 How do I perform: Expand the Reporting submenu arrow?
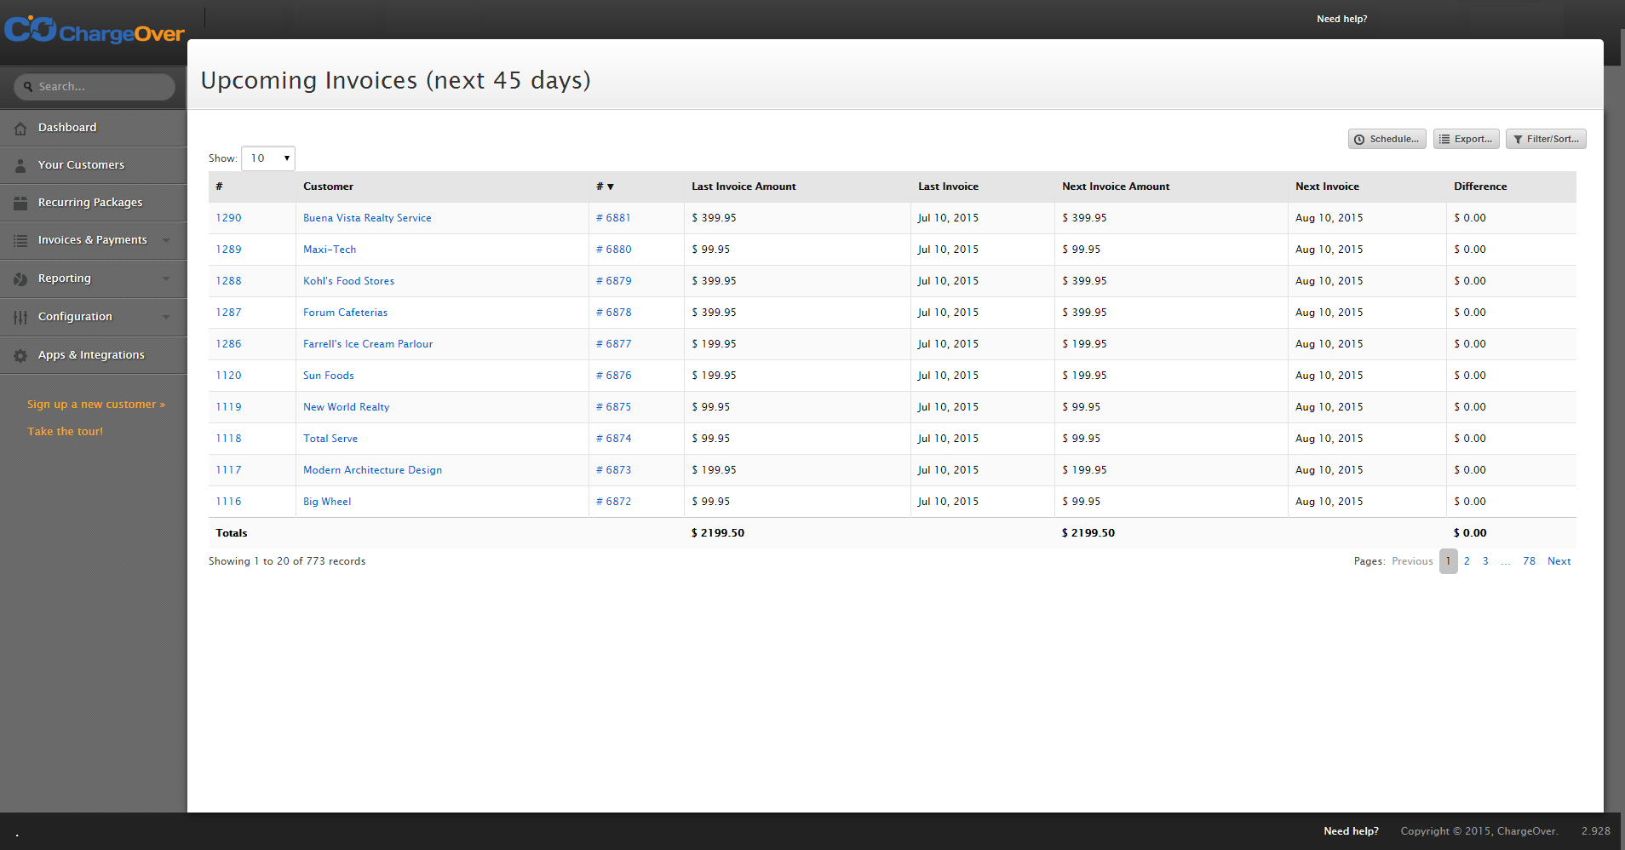(166, 279)
